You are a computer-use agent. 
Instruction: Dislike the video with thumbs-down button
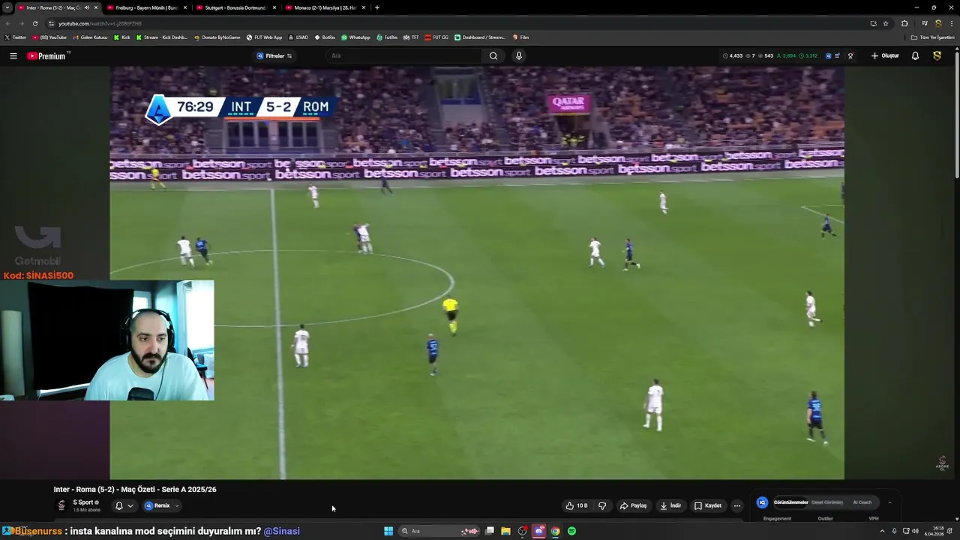602,505
